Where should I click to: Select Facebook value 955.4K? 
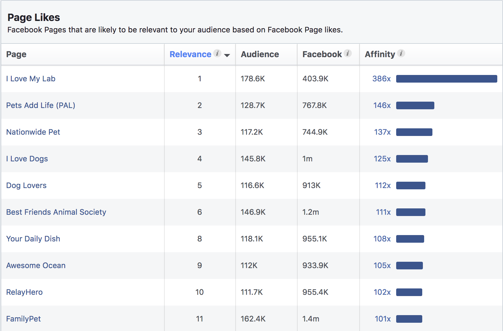[315, 292]
